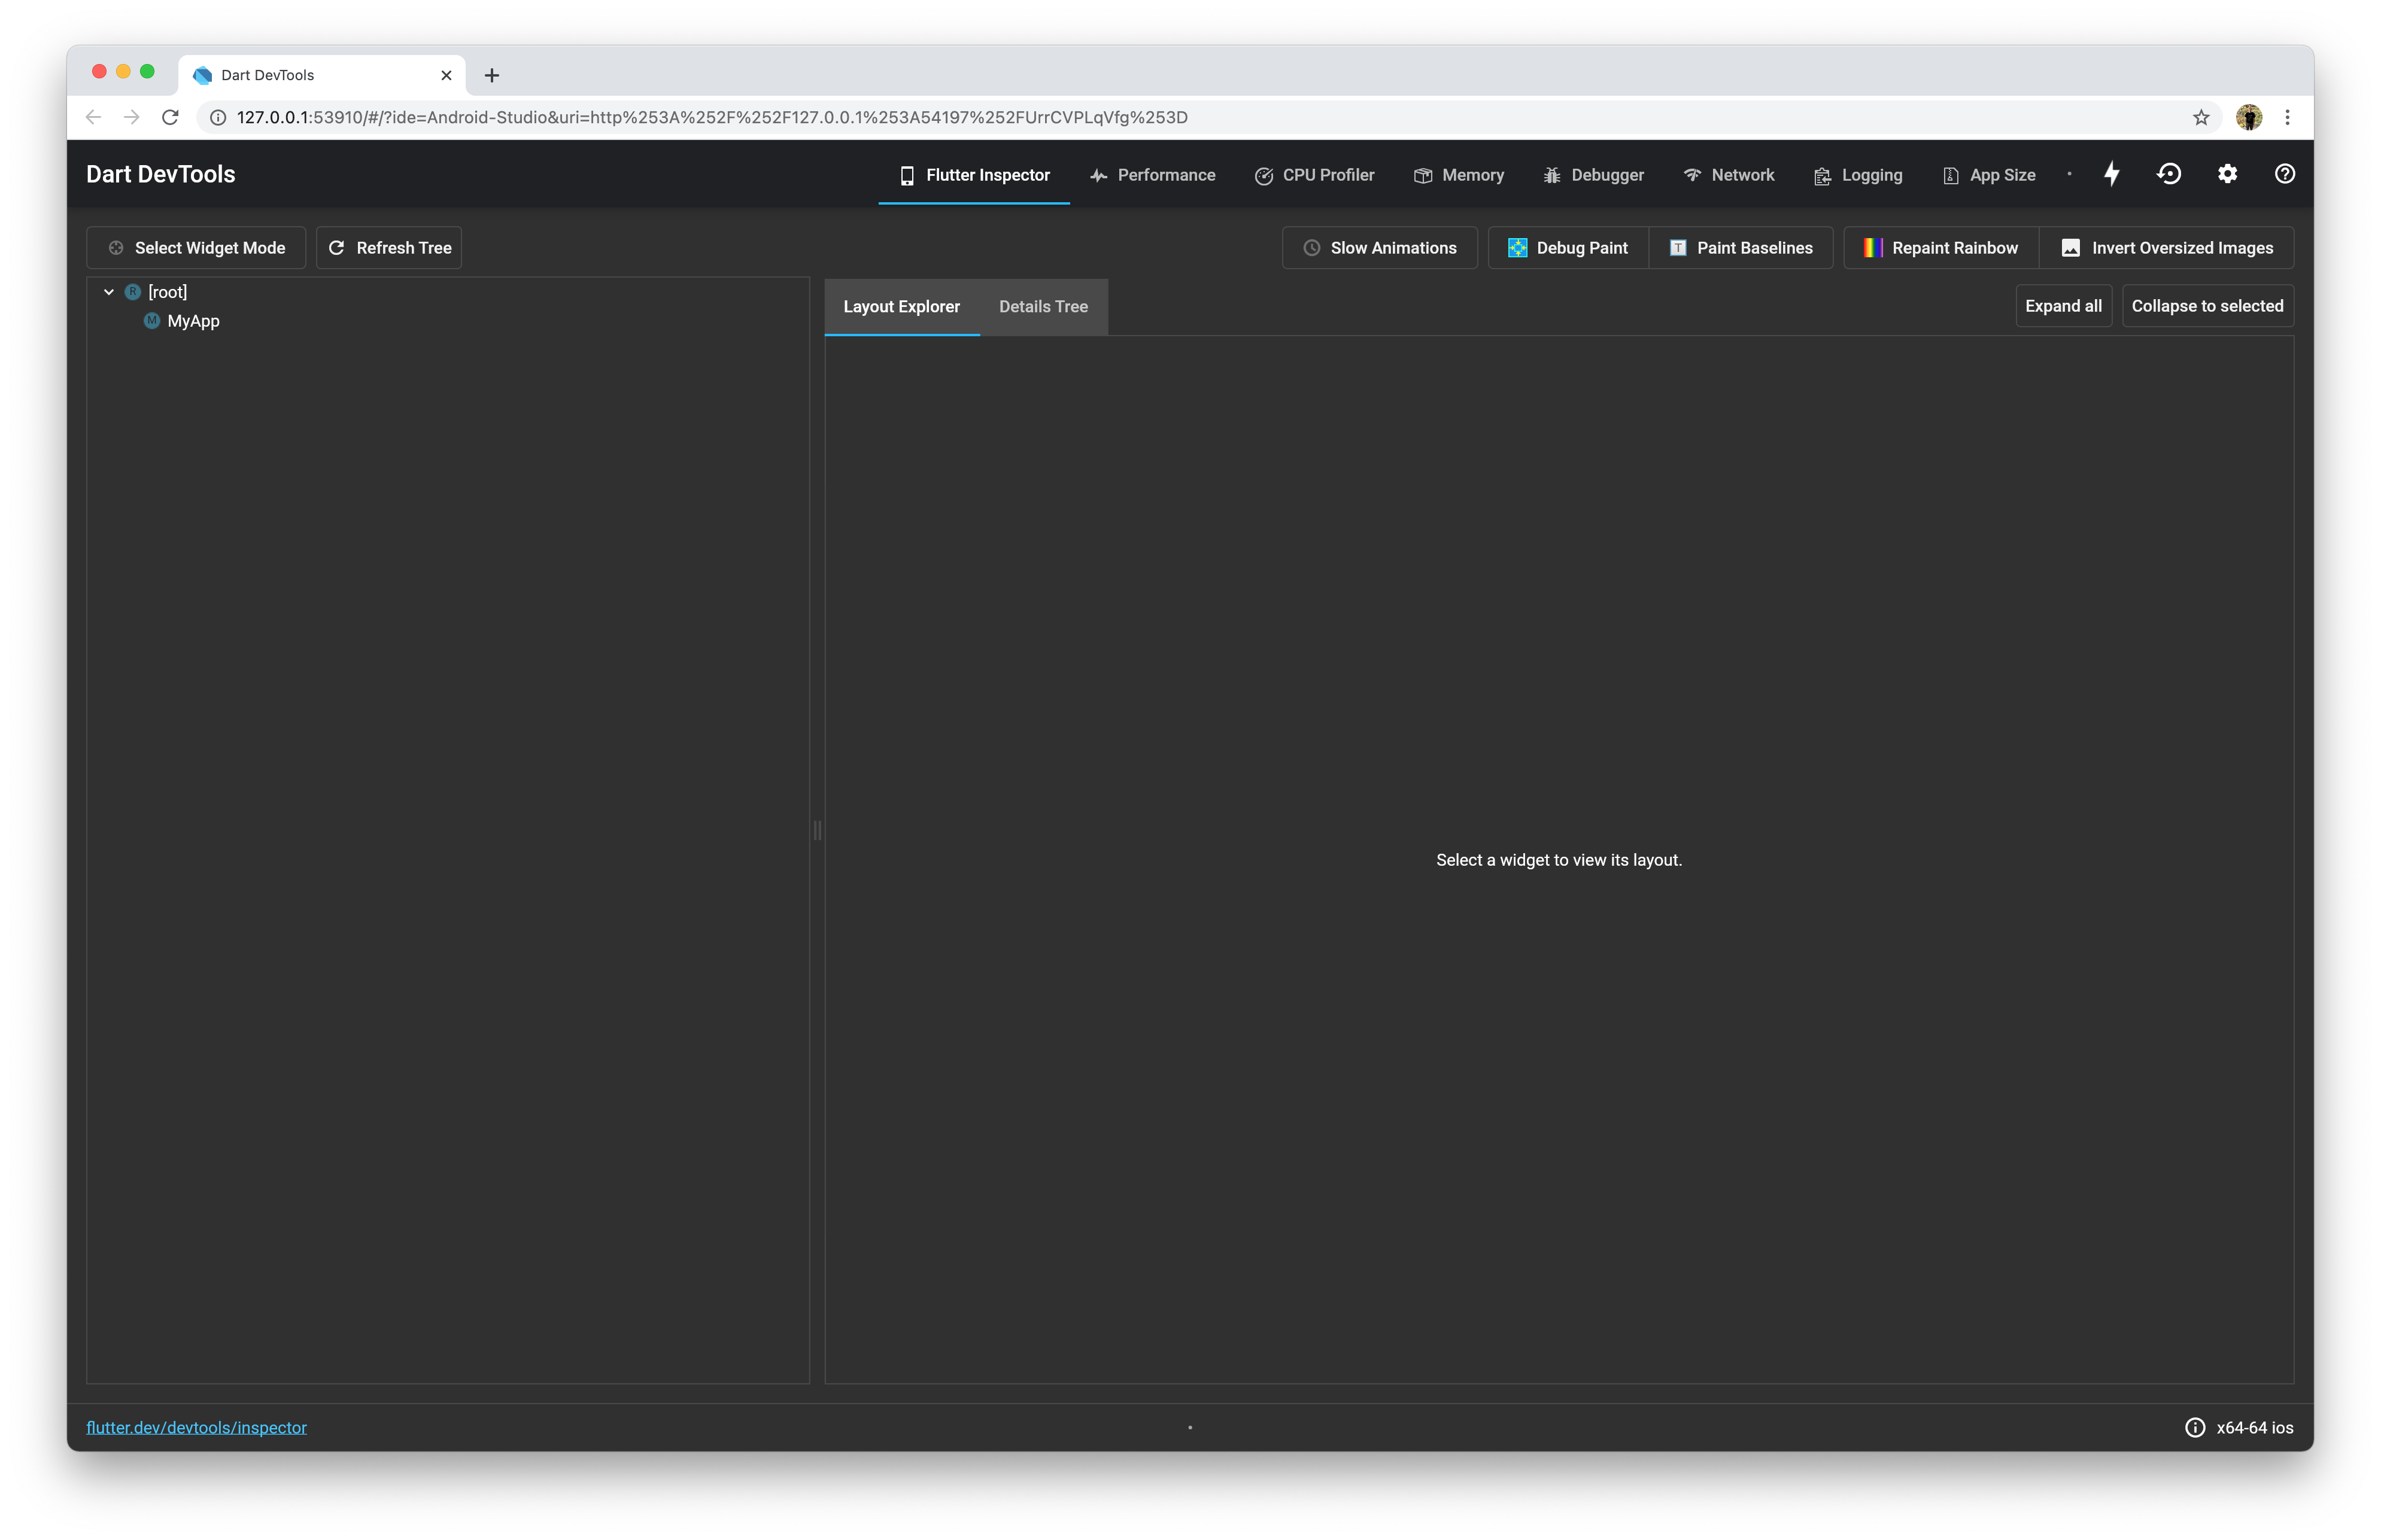Click the hot restart icon
The image size is (2381, 1540).
tap(2169, 174)
